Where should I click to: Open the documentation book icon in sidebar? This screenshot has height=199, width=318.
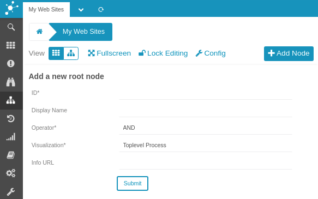coord(11,155)
